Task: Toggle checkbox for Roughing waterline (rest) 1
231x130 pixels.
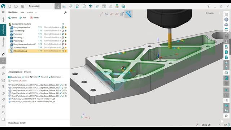Action: coord(63,44)
